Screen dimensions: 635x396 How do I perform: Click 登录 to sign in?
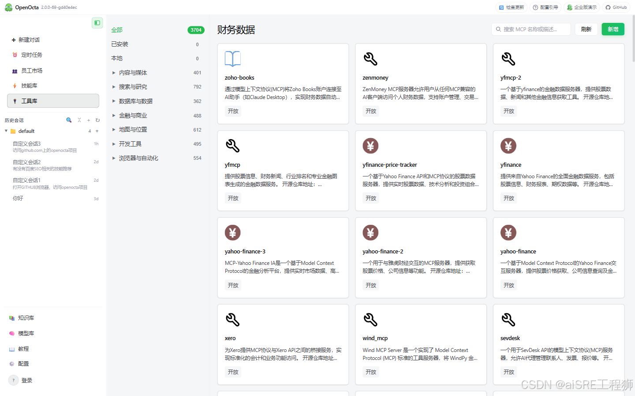click(x=27, y=381)
